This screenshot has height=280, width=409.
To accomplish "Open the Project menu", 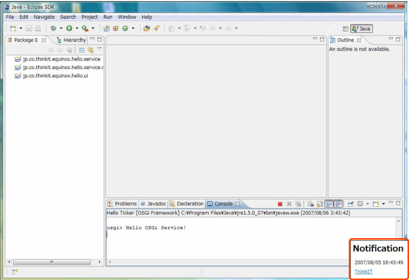I will [90, 17].
